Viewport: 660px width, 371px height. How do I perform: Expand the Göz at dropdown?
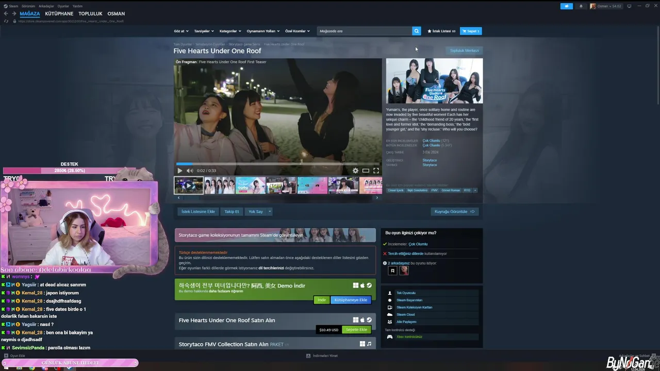pos(181,31)
